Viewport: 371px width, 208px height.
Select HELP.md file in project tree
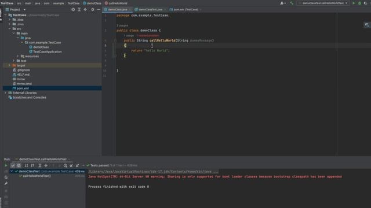(x=23, y=75)
